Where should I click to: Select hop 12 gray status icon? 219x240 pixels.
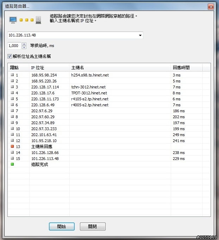tap(12, 140)
